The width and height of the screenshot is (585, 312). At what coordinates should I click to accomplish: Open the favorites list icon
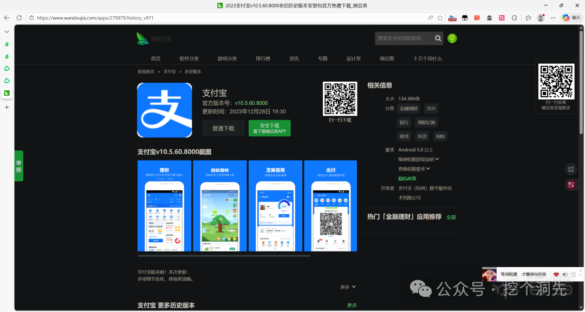coord(528,17)
